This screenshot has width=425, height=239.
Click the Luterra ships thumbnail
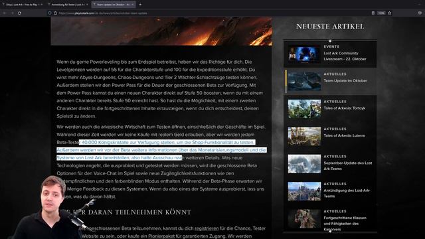click(x=304, y=136)
